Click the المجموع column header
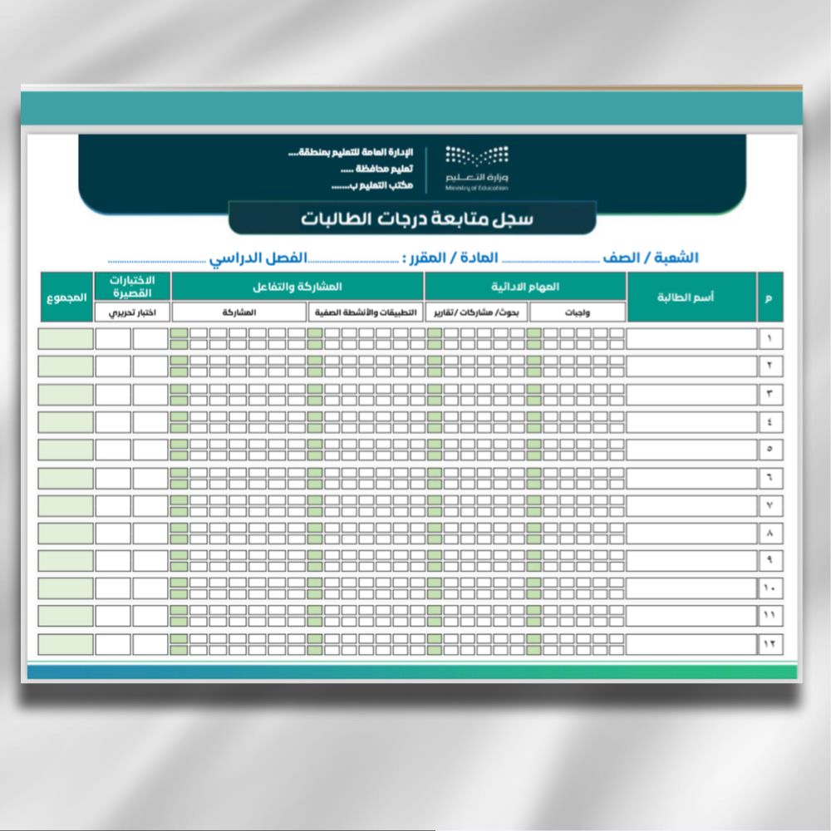831x831 pixels. [x=66, y=297]
